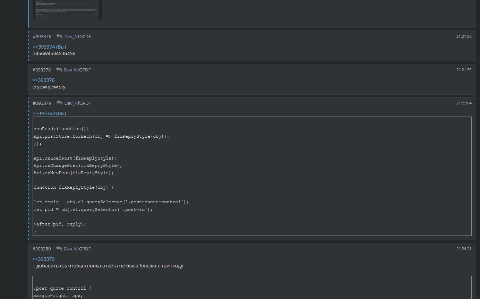Click post number #393376
Viewport: 480px width, 299px height.
pos(42,36)
